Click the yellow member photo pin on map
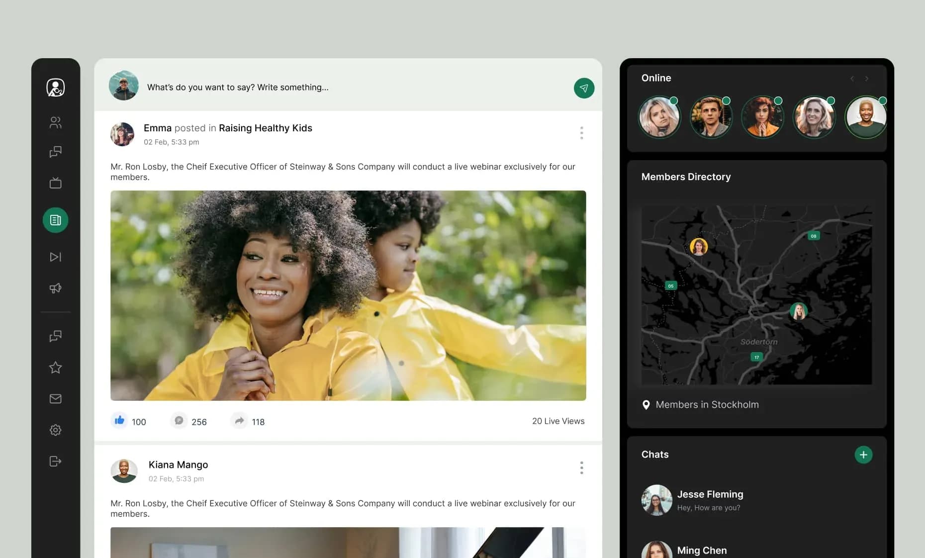The width and height of the screenshot is (925, 558). (699, 247)
